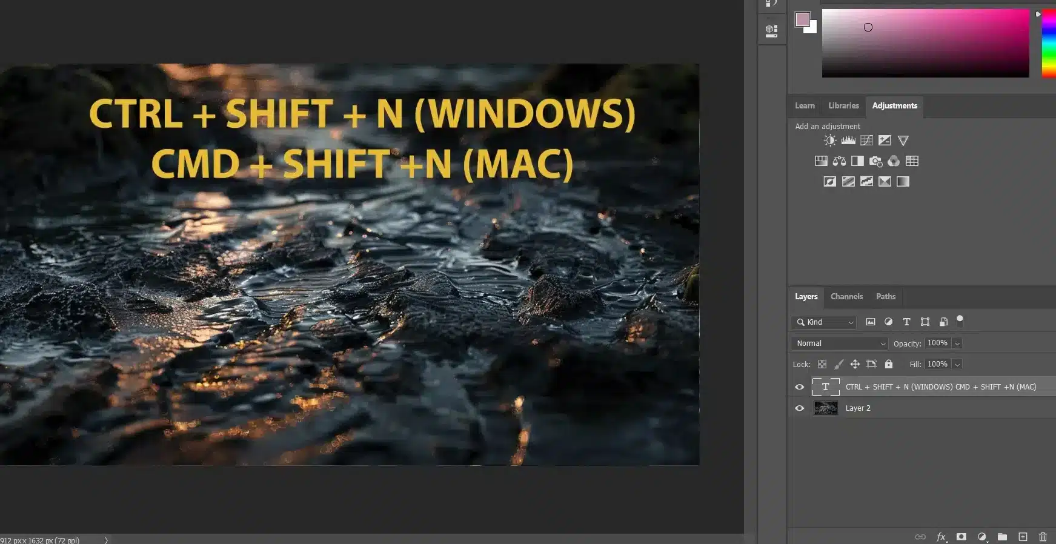Toggle filter for adjustment layers
This screenshot has height=544, width=1056.
[889, 322]
